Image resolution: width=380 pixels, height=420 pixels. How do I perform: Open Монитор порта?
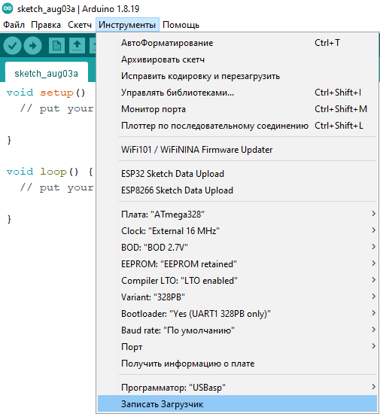click(237, 109)
